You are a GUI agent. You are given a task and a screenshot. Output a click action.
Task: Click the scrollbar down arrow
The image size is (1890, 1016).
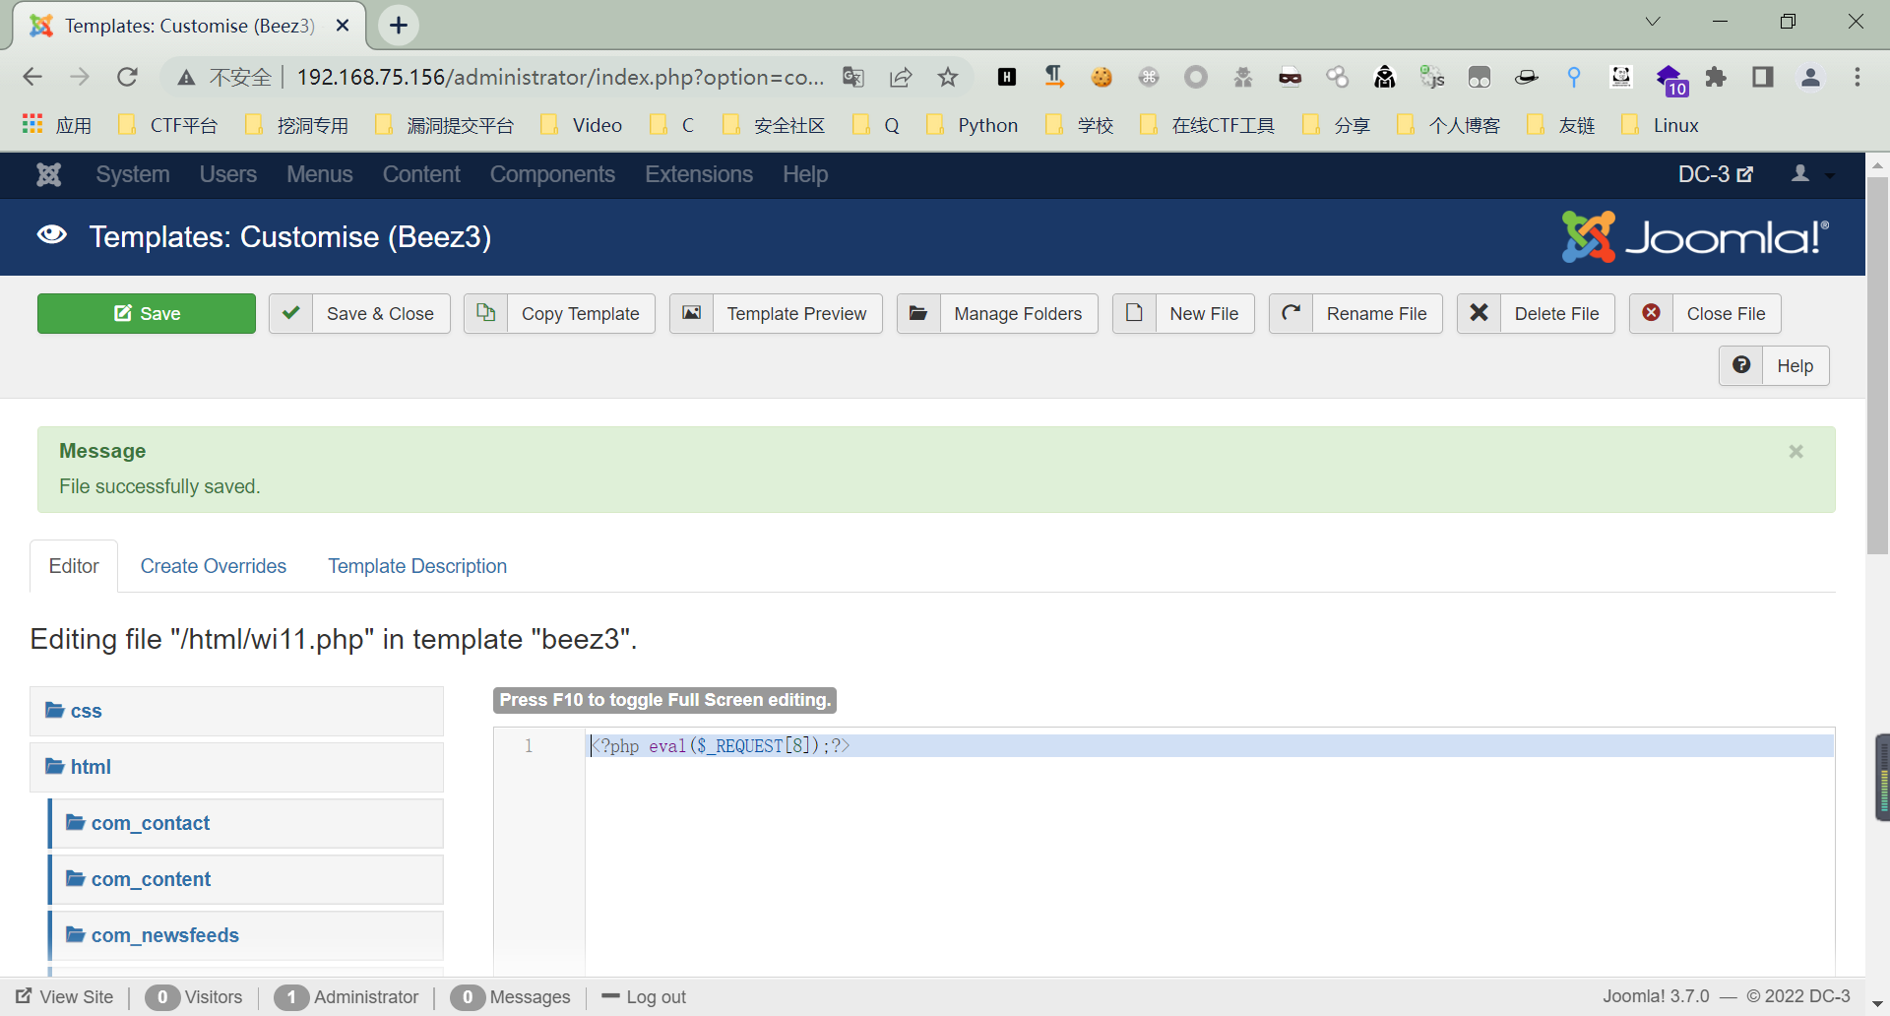click(x=1877, y=1003)
